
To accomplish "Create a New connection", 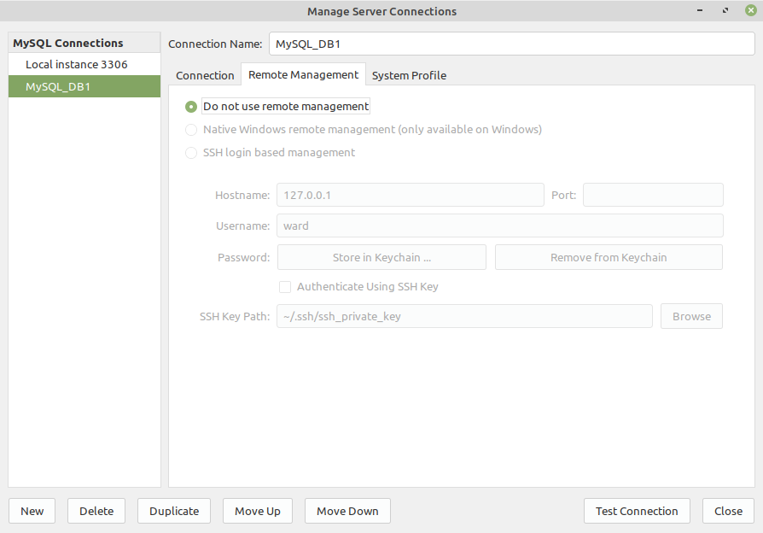I will pos(32,511).
